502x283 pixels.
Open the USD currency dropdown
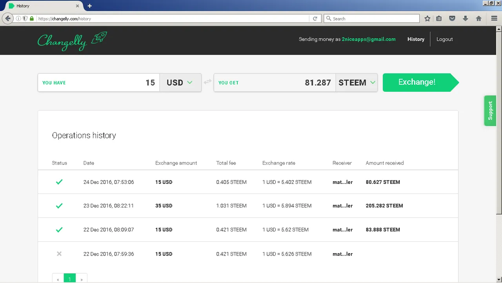coord(180,83)
